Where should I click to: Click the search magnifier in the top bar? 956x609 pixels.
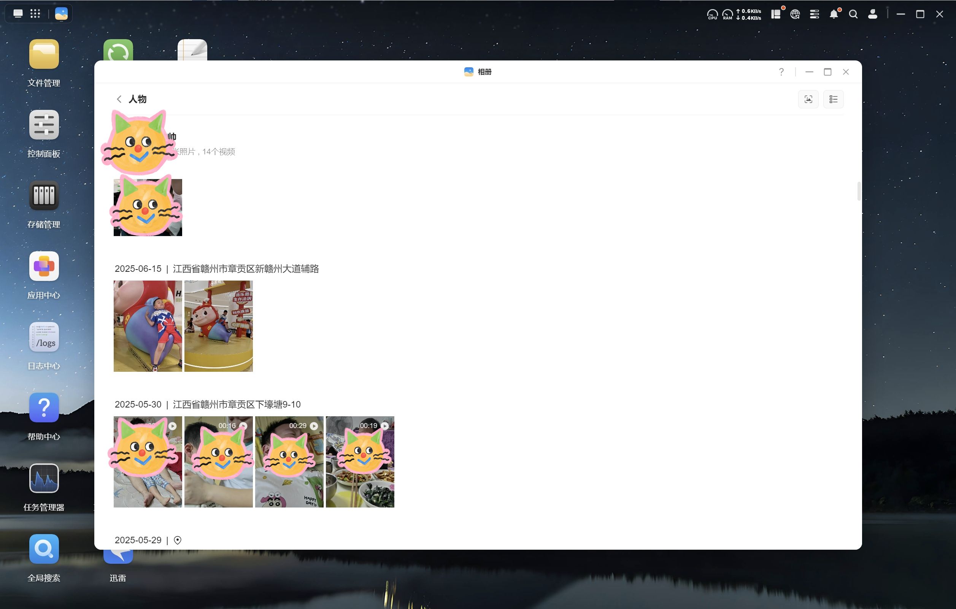(853, 14)
